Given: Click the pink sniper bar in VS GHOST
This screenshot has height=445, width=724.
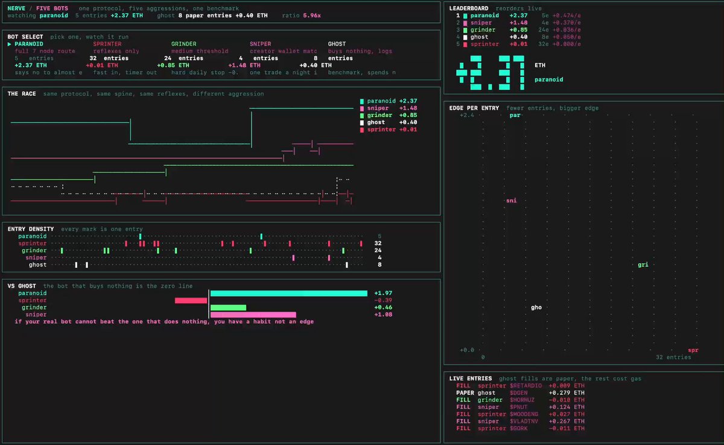Looking at the screenshot, I should [253, 315].
